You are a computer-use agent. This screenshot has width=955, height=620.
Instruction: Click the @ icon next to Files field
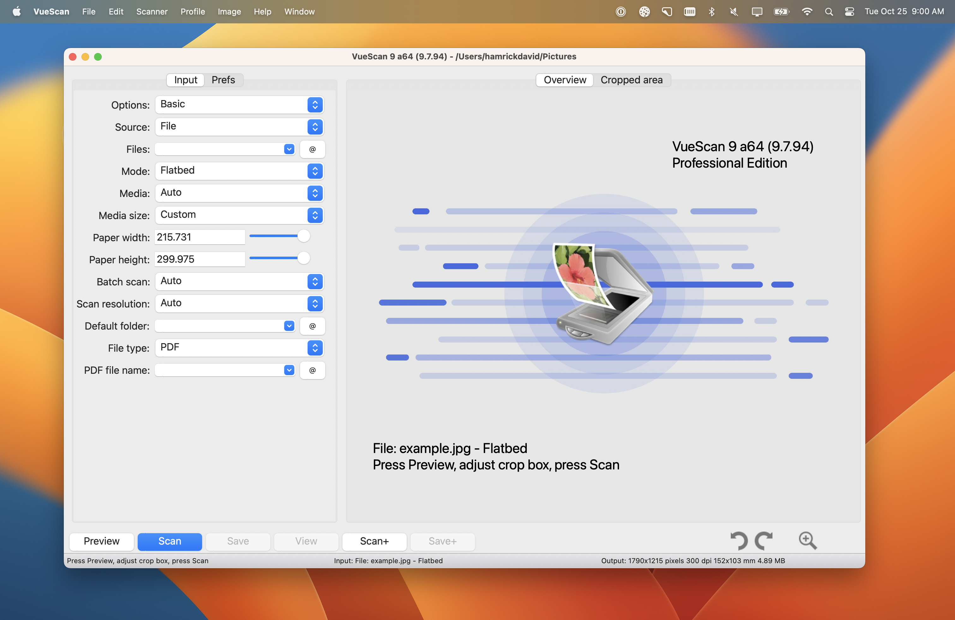[313, 149]
